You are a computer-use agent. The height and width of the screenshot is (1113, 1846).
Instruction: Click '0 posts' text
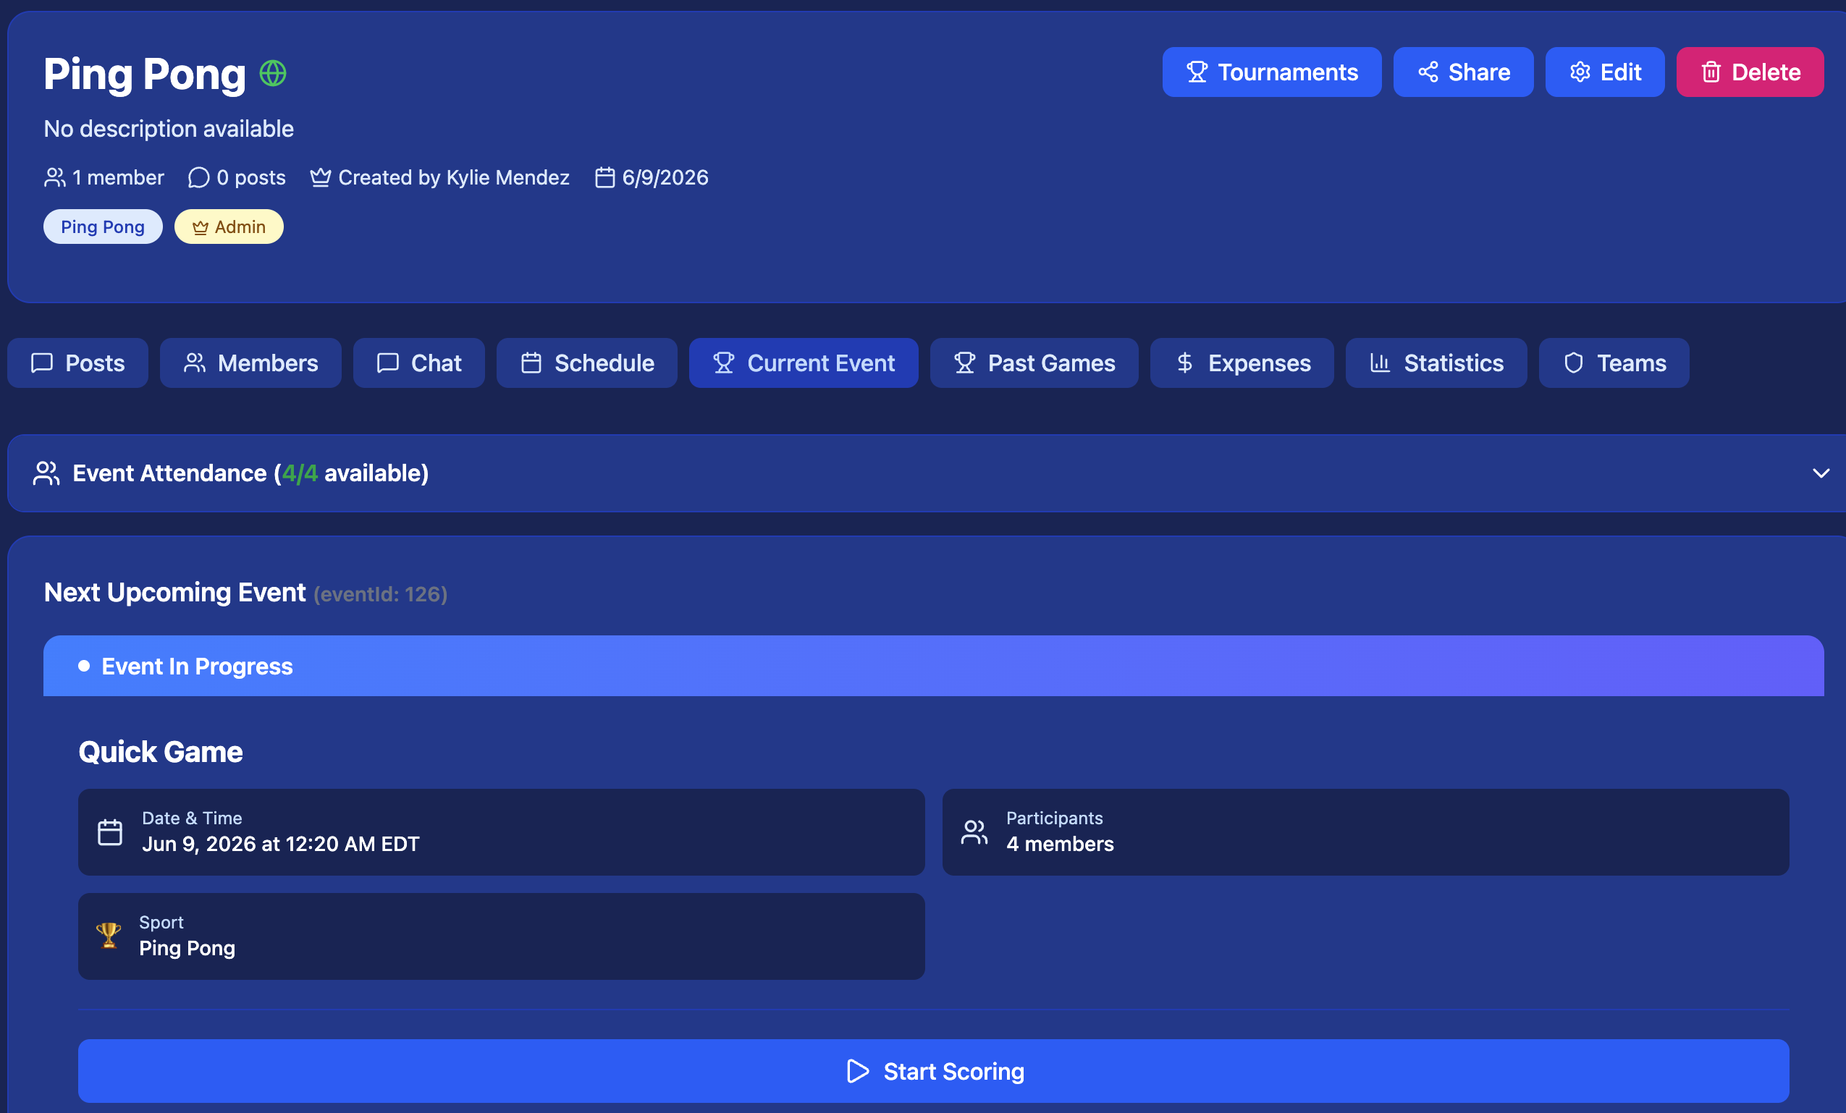(x=251, y=177)
